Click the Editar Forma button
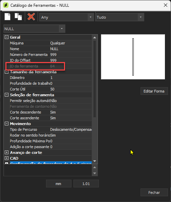171x202 pixels. pyautogui.click(x=154, y=91)
